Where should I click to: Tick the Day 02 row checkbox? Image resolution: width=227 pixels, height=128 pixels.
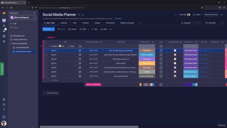(x=45, y=55)
